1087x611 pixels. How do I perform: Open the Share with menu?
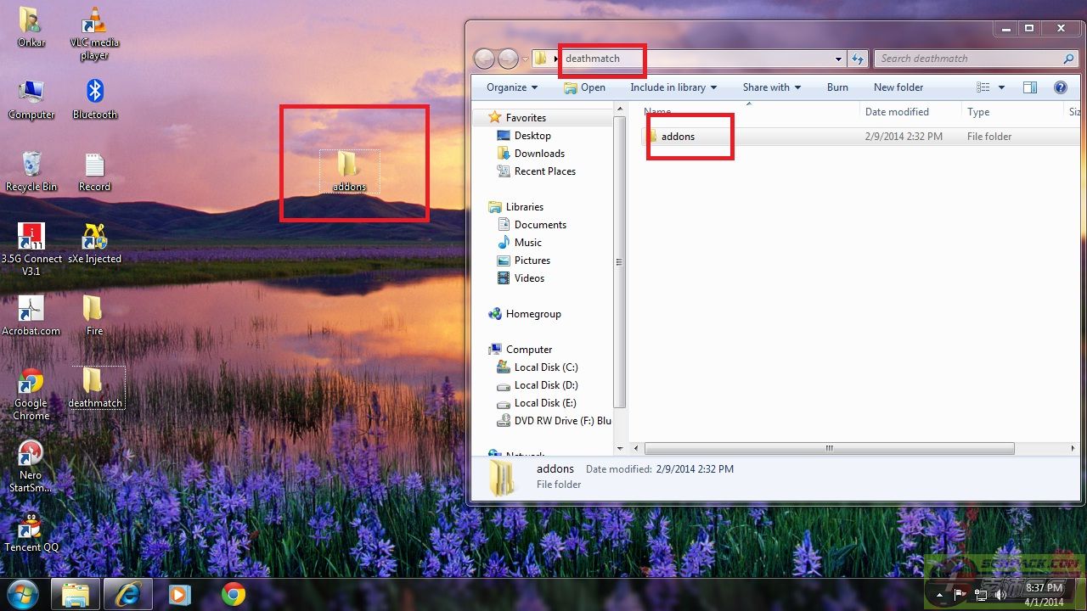tap(772, 87)
